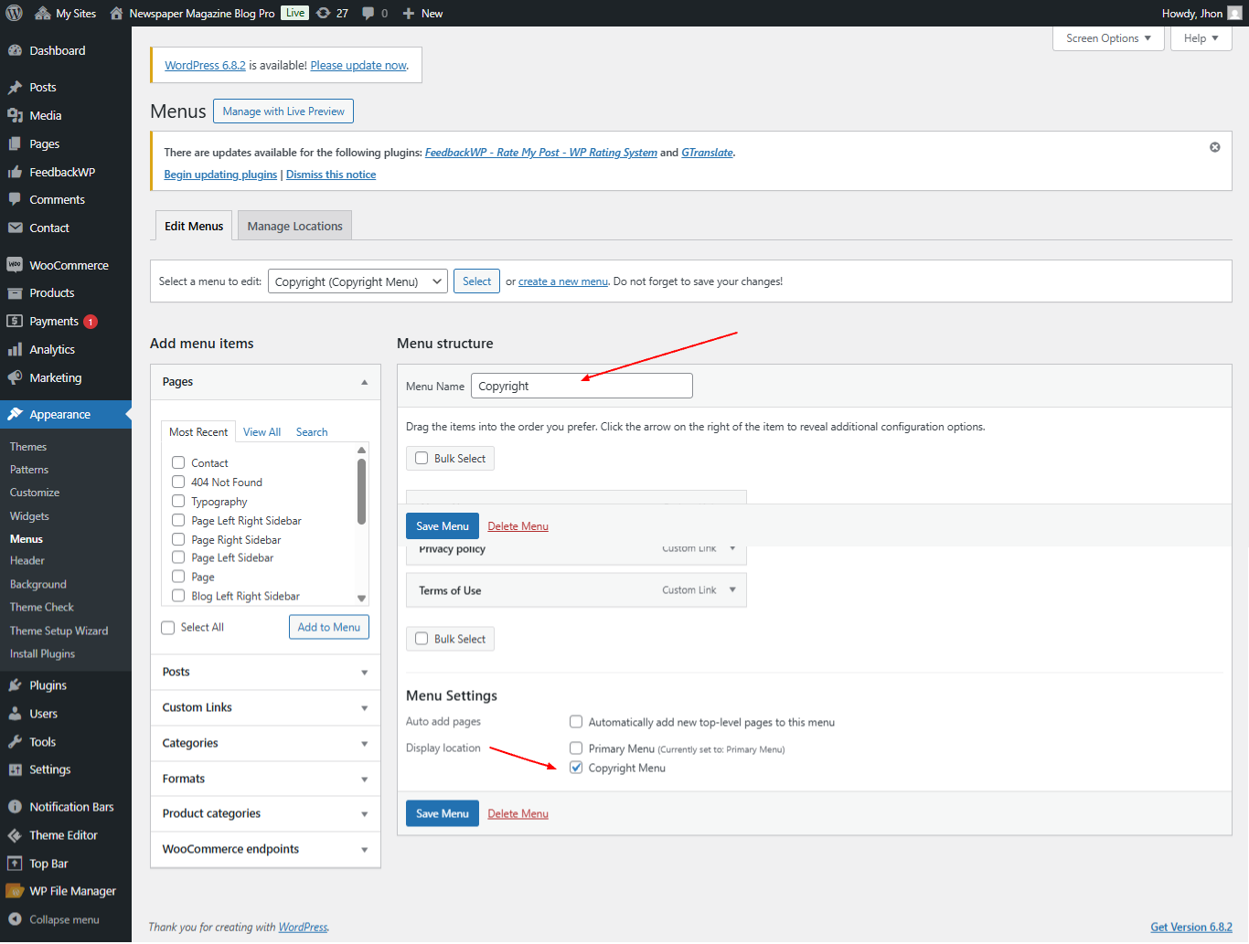Image resolution: width=1249 pixels, height=944 pixels.
Task: Click the bottom Save Menu button
Action: [x=443, y=813]
